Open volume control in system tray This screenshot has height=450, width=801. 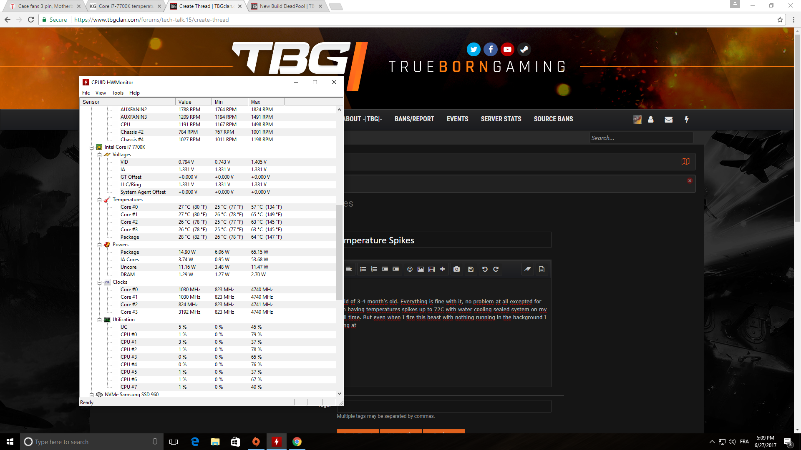tap(732, 442)
